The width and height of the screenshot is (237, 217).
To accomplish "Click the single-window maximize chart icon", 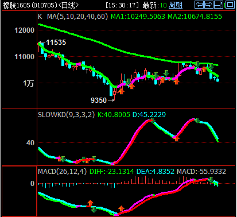I will [x=230, y=5].
